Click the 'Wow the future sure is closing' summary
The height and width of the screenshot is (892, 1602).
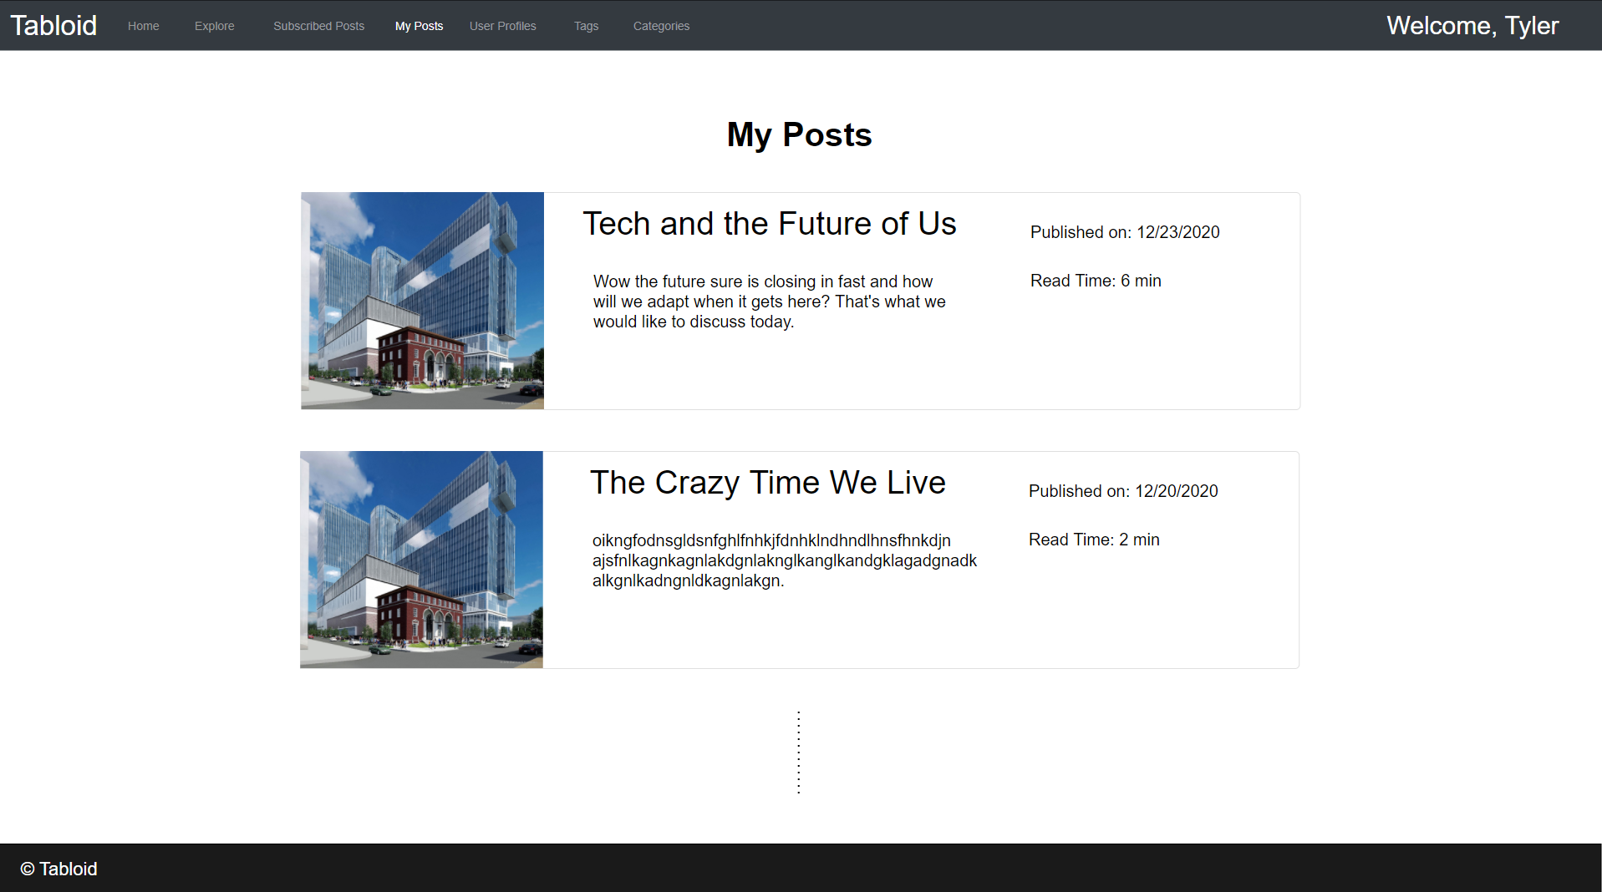770,302
